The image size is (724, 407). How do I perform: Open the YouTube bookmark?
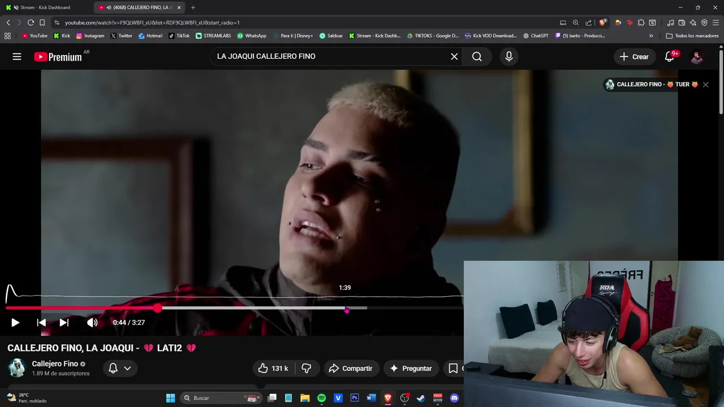(x=35, y=36)
